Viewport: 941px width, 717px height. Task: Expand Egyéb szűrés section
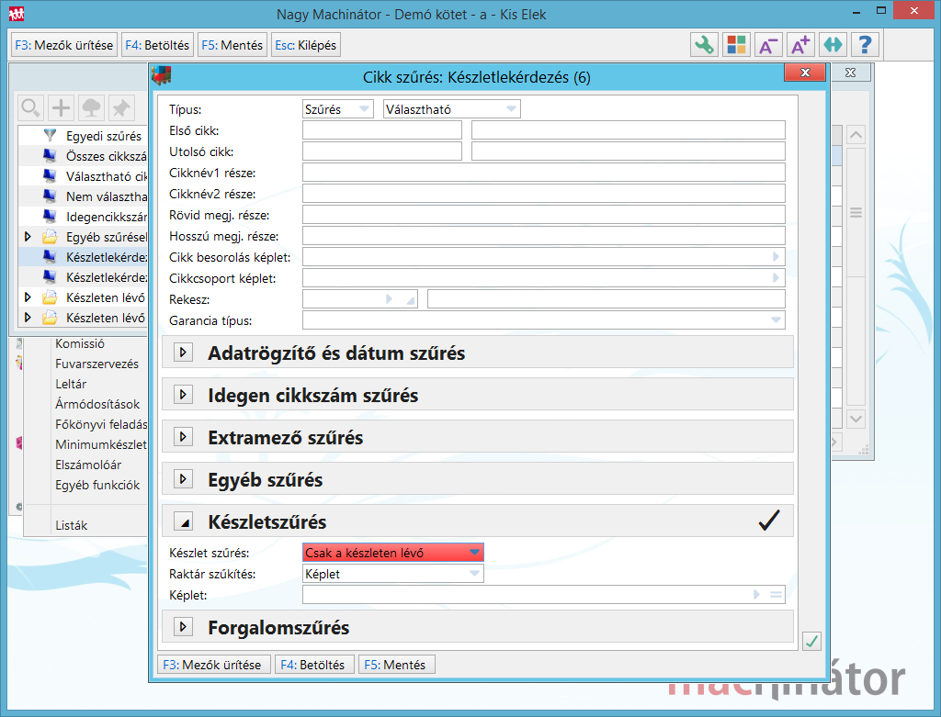pyautogui.click(x=183, y=479)
